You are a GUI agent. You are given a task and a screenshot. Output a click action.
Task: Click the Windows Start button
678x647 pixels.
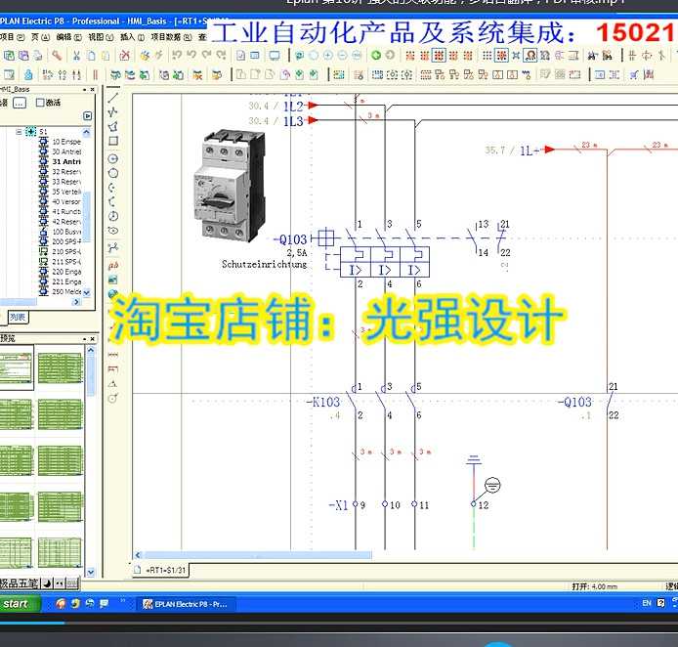click(17, 604)
